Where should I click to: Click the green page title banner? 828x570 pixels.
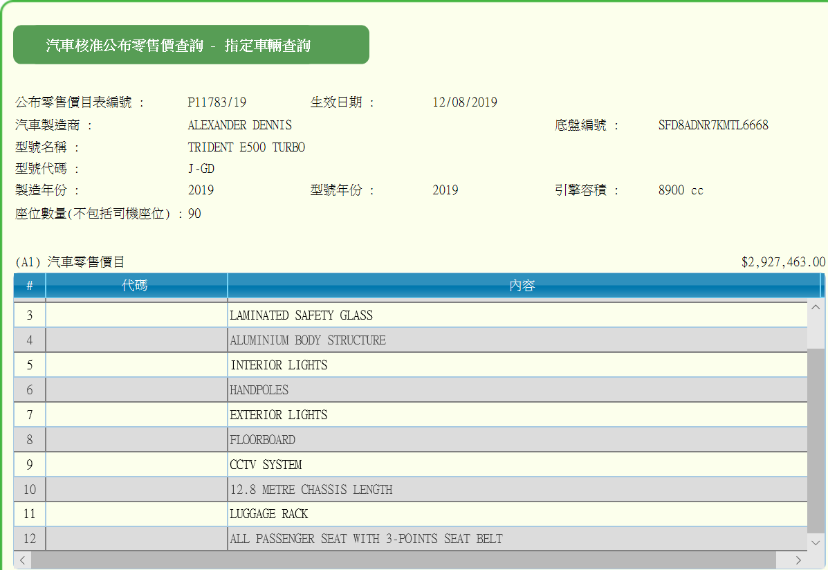click(191, 45)
